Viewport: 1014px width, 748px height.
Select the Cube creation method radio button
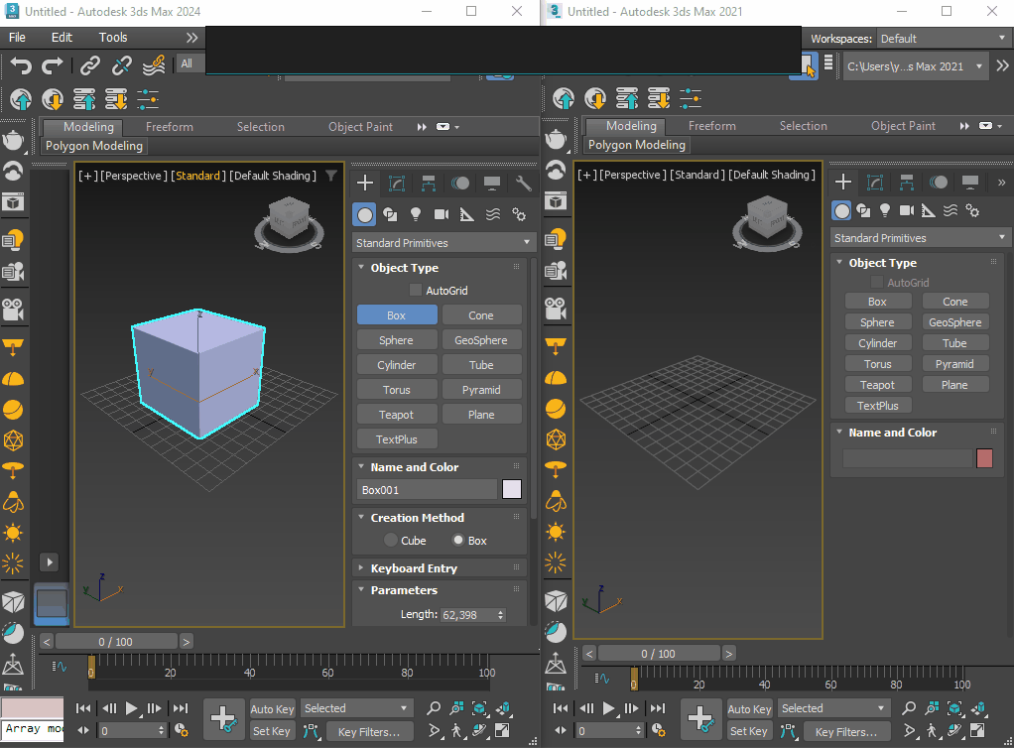tap(389, 540)
